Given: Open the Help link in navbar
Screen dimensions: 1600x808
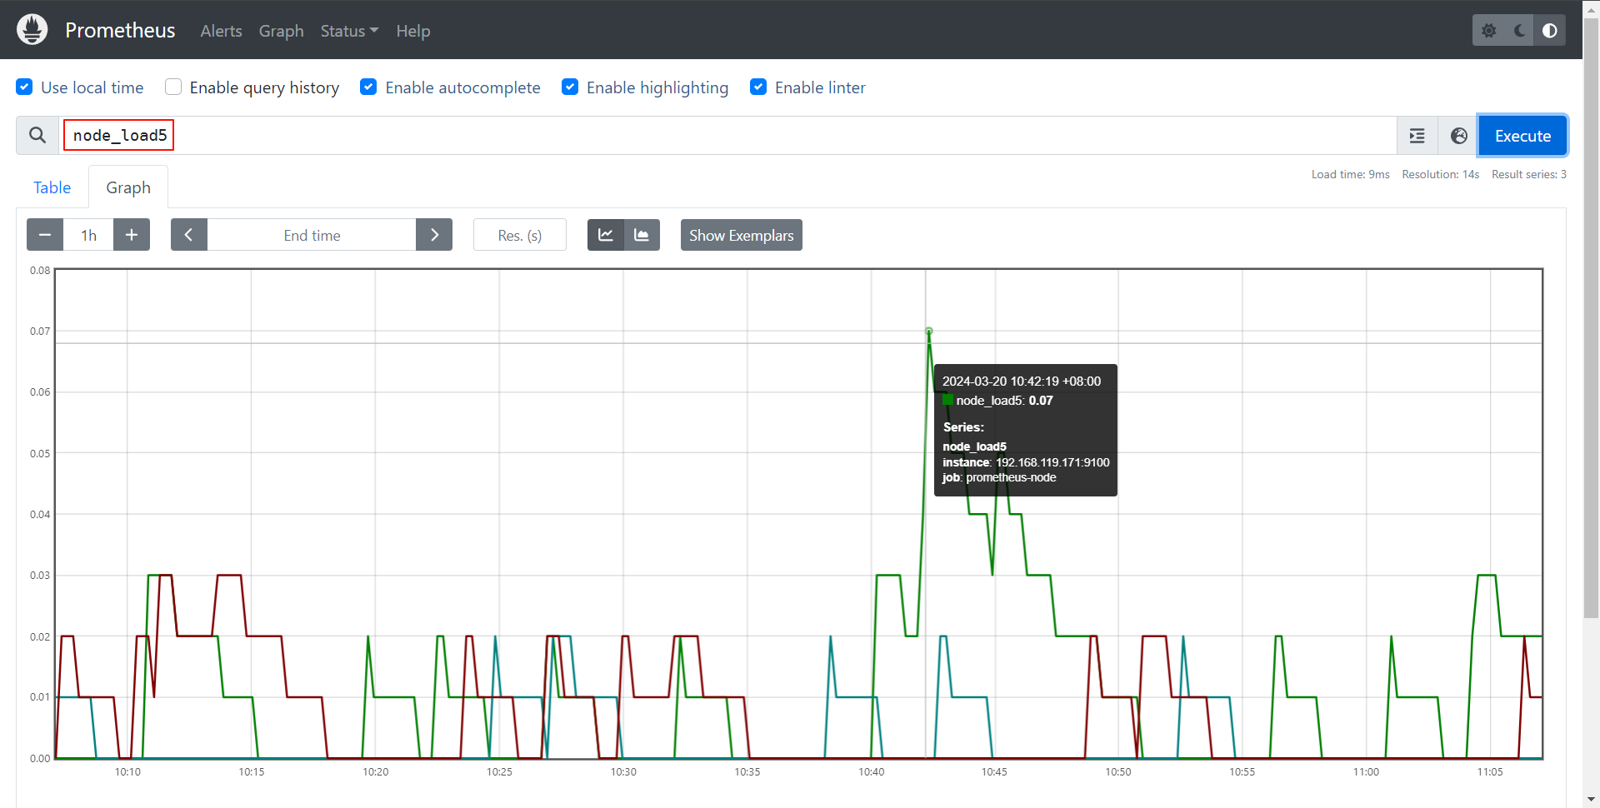Looking at the screenshot, I should point(412,31).
